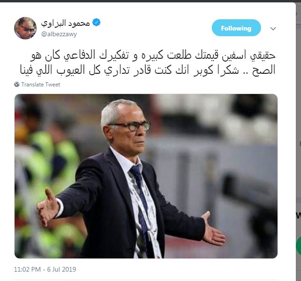Image resolution: width=301 pixels, height=281 pixels.
Task: Click the globe icon beside Translate Tweet
Action: tap(17, 84)
